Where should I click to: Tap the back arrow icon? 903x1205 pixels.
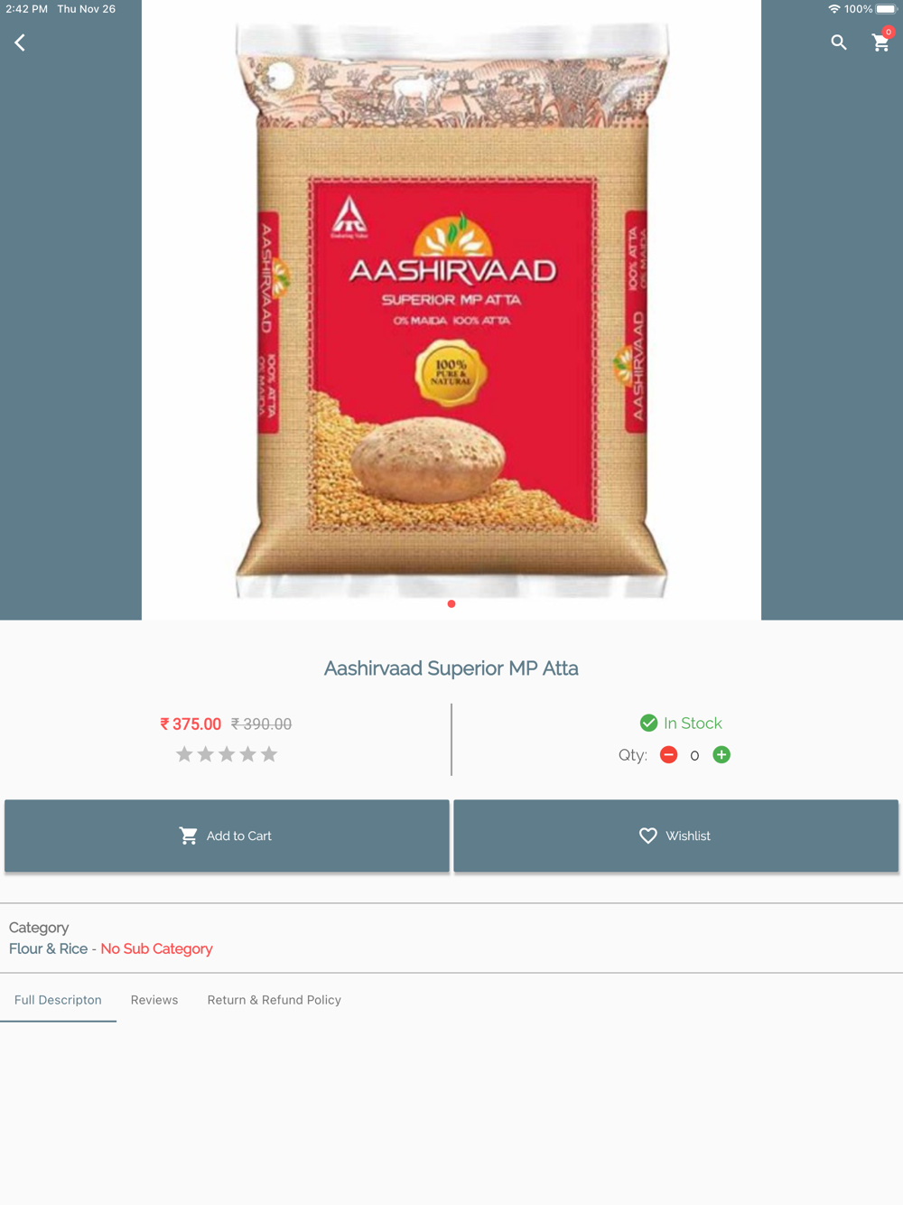click(x=20, y=42)
